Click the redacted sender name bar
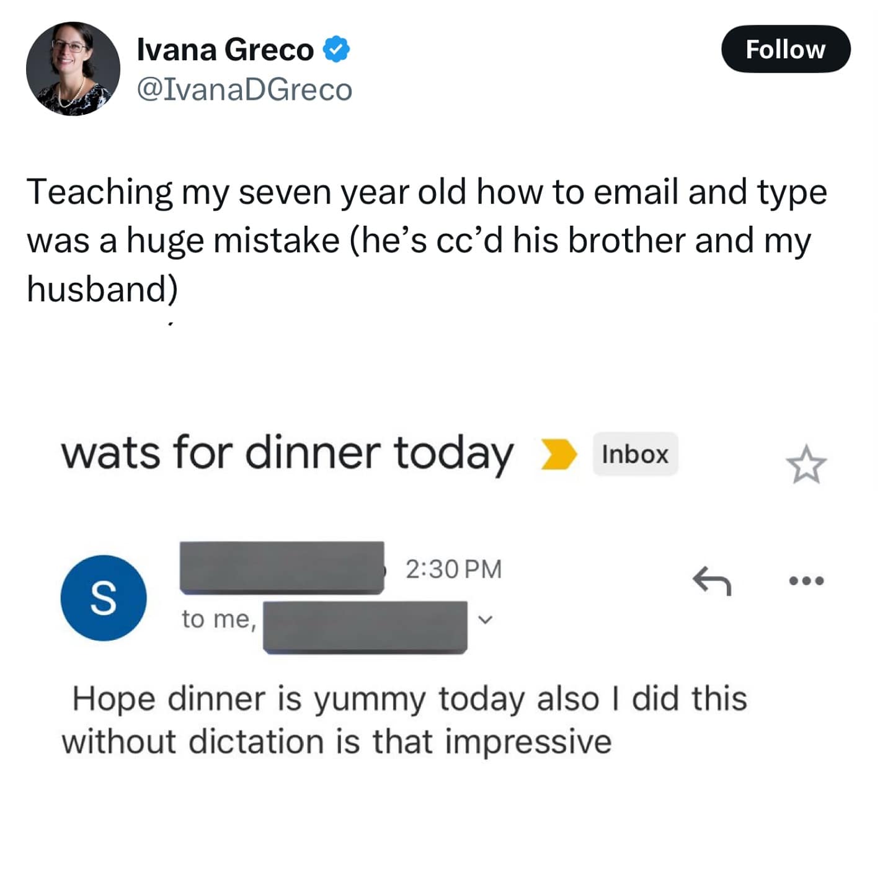Image resolution: width=893 pixels, height=893 pixels. [x=280, y=567]
